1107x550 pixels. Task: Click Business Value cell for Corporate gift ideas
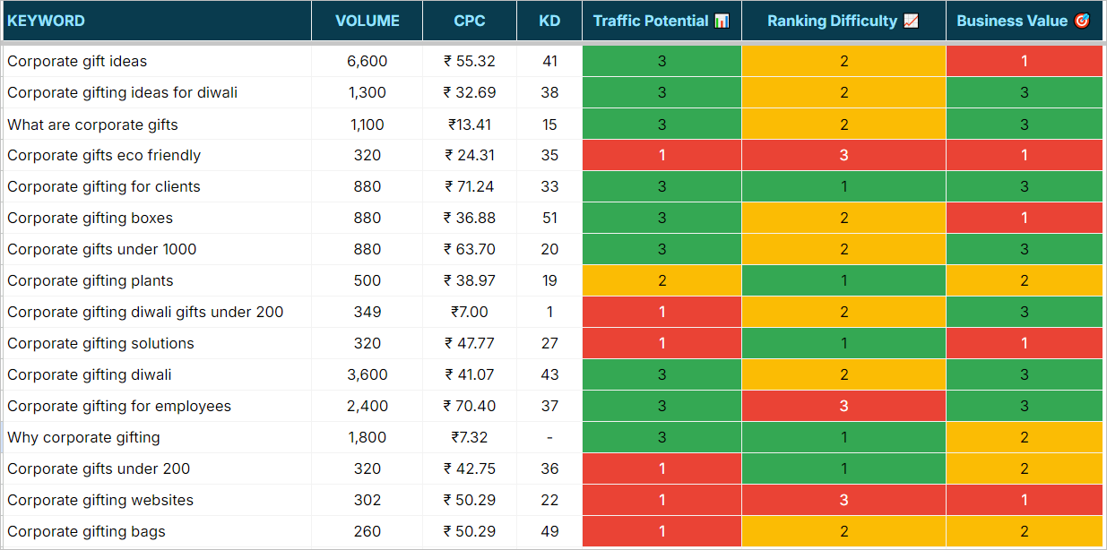(1024, 61)
